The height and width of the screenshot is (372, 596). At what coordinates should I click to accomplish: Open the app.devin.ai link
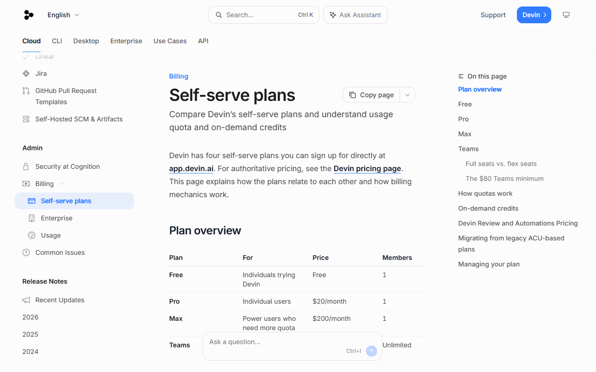[x=191, y=168]
